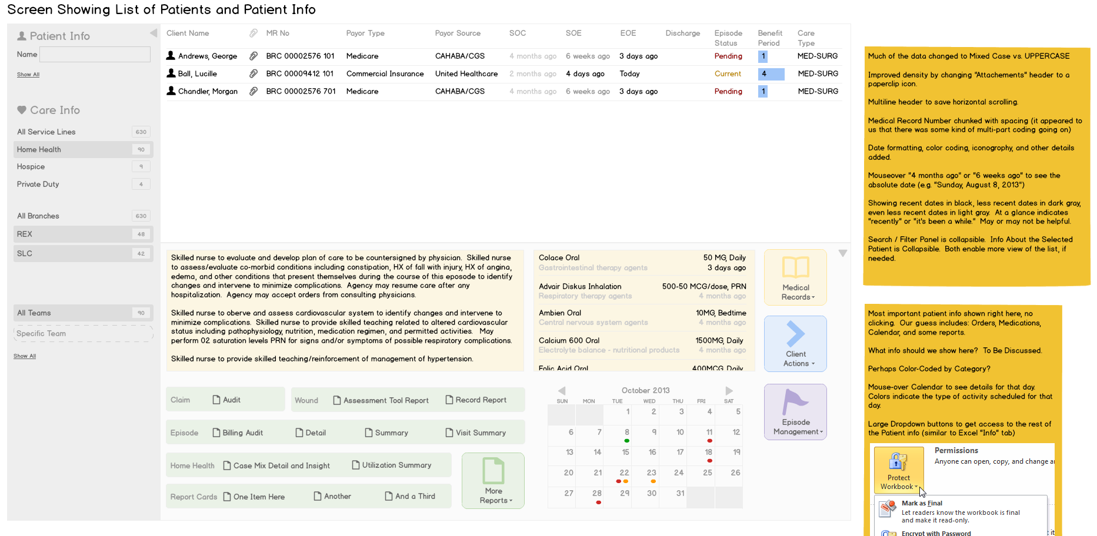Collapse the selected patient details panel

click(842, 253)
